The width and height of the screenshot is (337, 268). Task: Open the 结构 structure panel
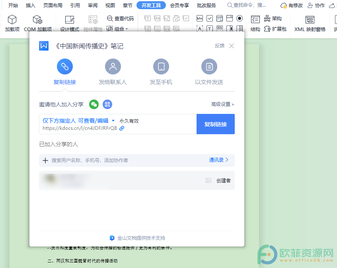click(x=255, y=23)
